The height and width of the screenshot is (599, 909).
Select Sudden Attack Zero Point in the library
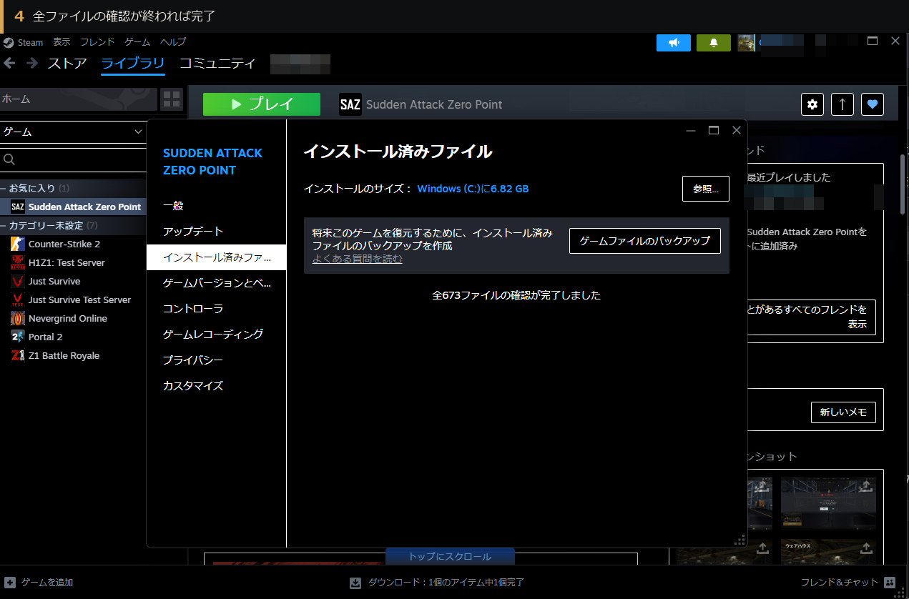coord(74,207)
